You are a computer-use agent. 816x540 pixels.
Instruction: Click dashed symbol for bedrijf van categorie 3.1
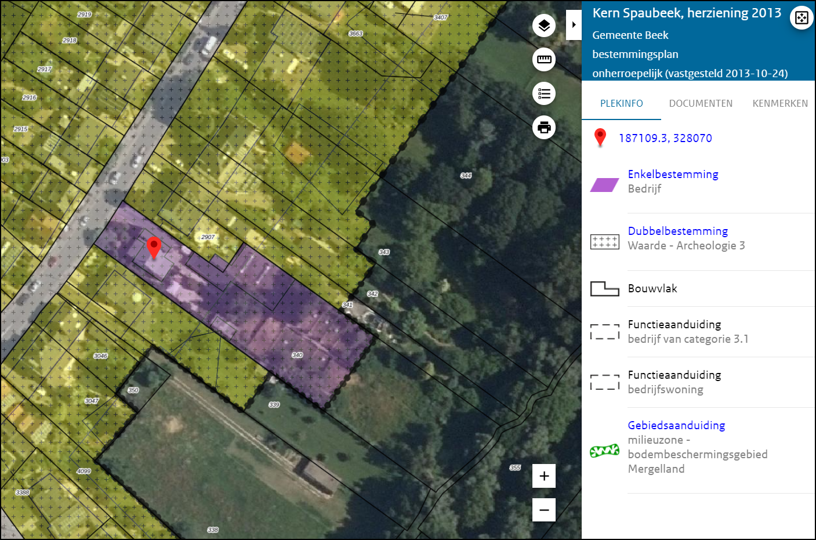tap(604, 332)
